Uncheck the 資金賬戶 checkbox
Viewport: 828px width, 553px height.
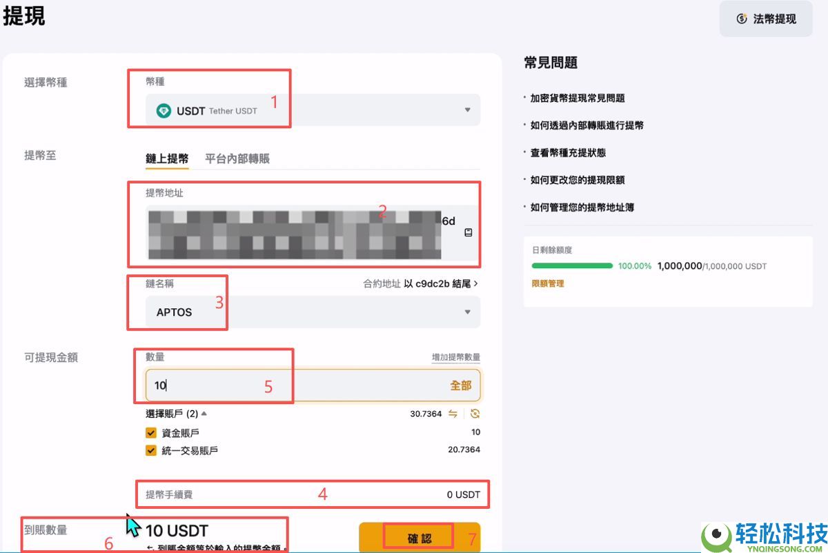pos(150,433)
